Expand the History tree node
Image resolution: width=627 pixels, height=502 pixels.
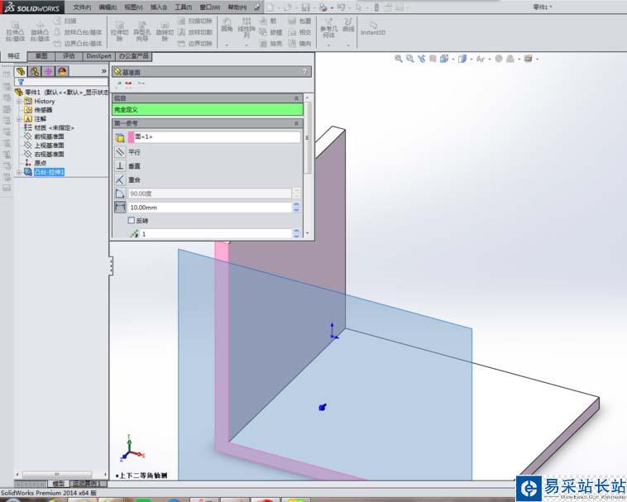pyautogui.click(x=19, y=102)
